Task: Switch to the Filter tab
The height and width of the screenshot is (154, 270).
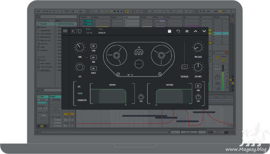Action: (x=80, y=93)
